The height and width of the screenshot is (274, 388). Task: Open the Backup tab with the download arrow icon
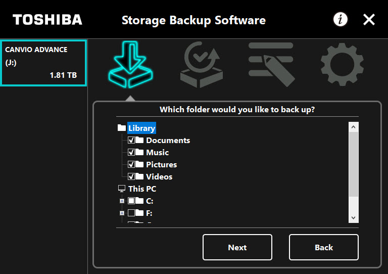click(x=130, y=64)
